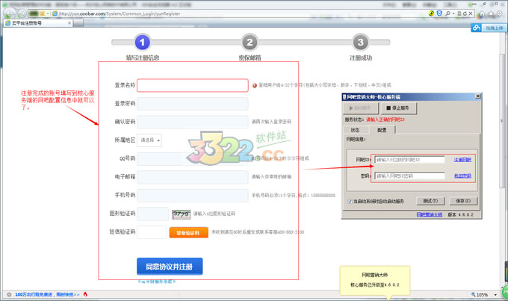Viewport: 508px width, 301px height.
Task: Click the 登录名称 input field
Action: point(193,85)
